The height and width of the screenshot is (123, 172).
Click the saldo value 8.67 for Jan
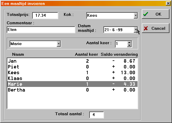coord(129,61)
